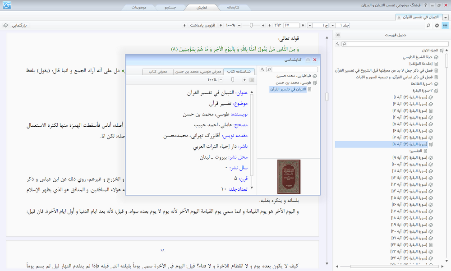The image size is (451, 271).
Task: Switch to the نمایش tab
Action: point(202,8)
